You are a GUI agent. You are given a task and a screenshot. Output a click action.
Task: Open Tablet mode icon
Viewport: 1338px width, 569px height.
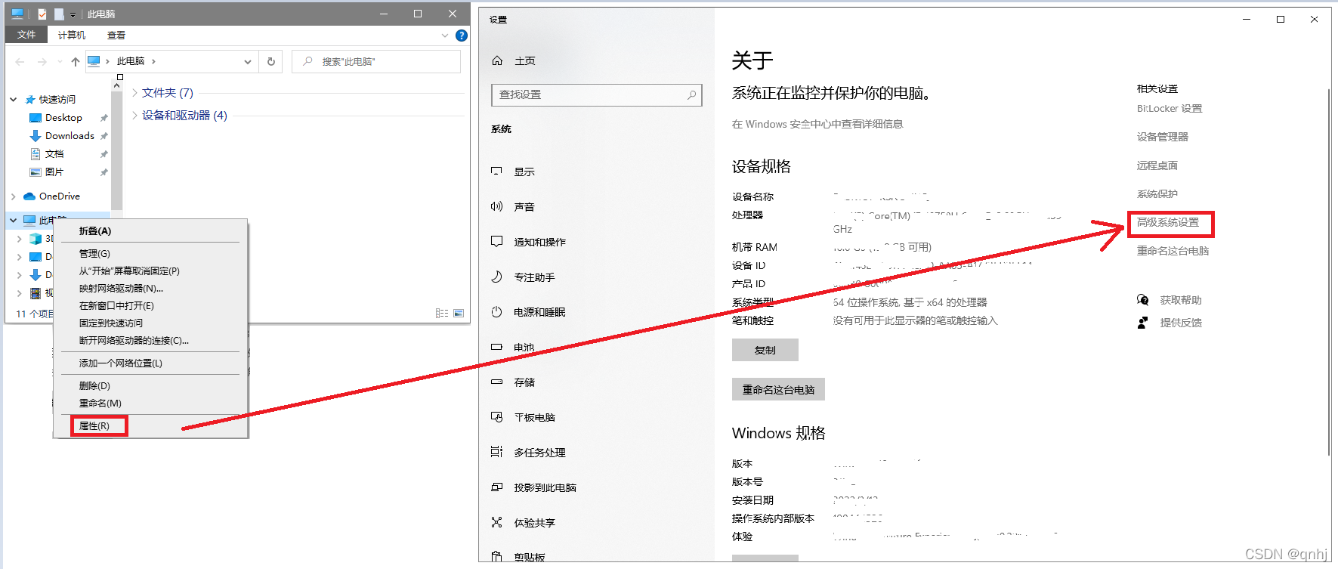tap(496, 417)
